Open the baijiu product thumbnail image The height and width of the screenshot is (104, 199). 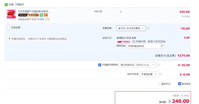[x=11, y=14]
